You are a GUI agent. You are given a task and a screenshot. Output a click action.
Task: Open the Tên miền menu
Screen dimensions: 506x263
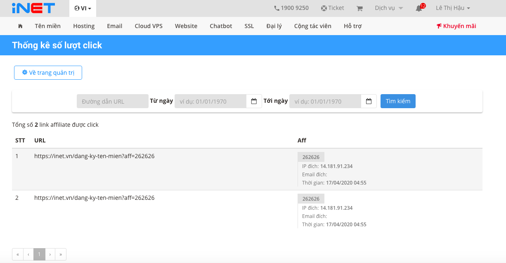47,26
